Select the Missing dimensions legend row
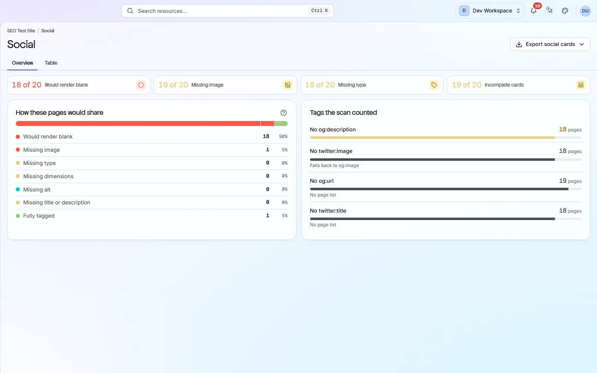Viewport: 597px width, 373px height. coord(152,176)
